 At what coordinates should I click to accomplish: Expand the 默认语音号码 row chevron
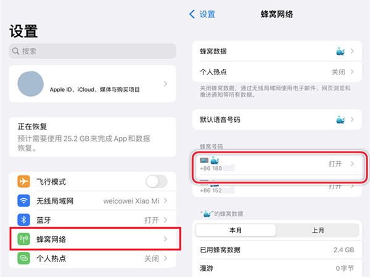click(x=353, y=119)
